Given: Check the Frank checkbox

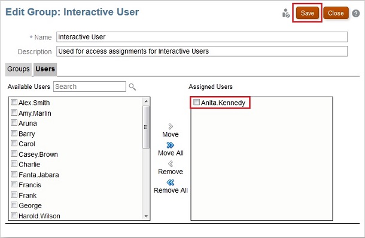Looking at the screenshot, I should coord(14,194).
